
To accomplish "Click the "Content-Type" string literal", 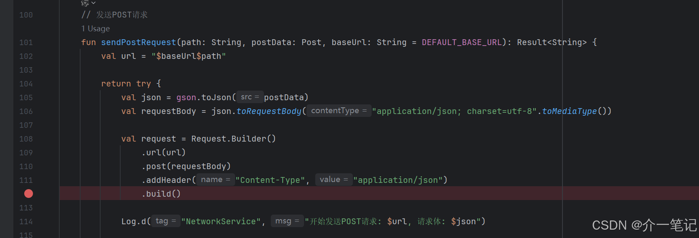I will point(270,180).
